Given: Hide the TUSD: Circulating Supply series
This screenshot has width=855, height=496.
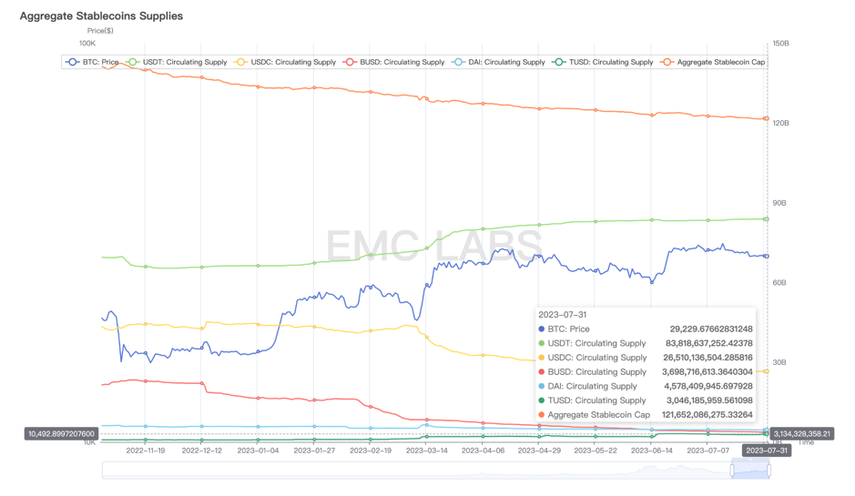Looking at the screenshot, I should 559,62.
